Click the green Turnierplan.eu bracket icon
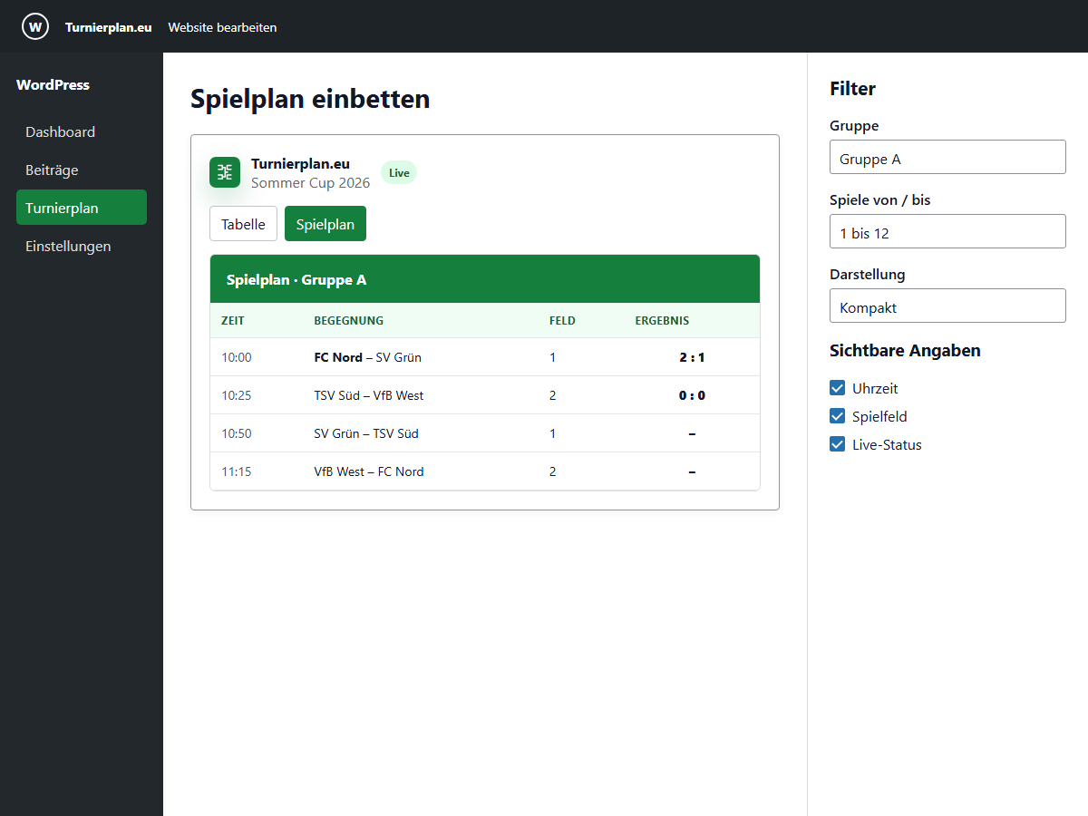 (225, 172)
